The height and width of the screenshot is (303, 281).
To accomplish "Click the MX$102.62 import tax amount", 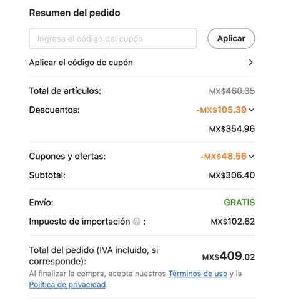I will (x=233, y=222).
